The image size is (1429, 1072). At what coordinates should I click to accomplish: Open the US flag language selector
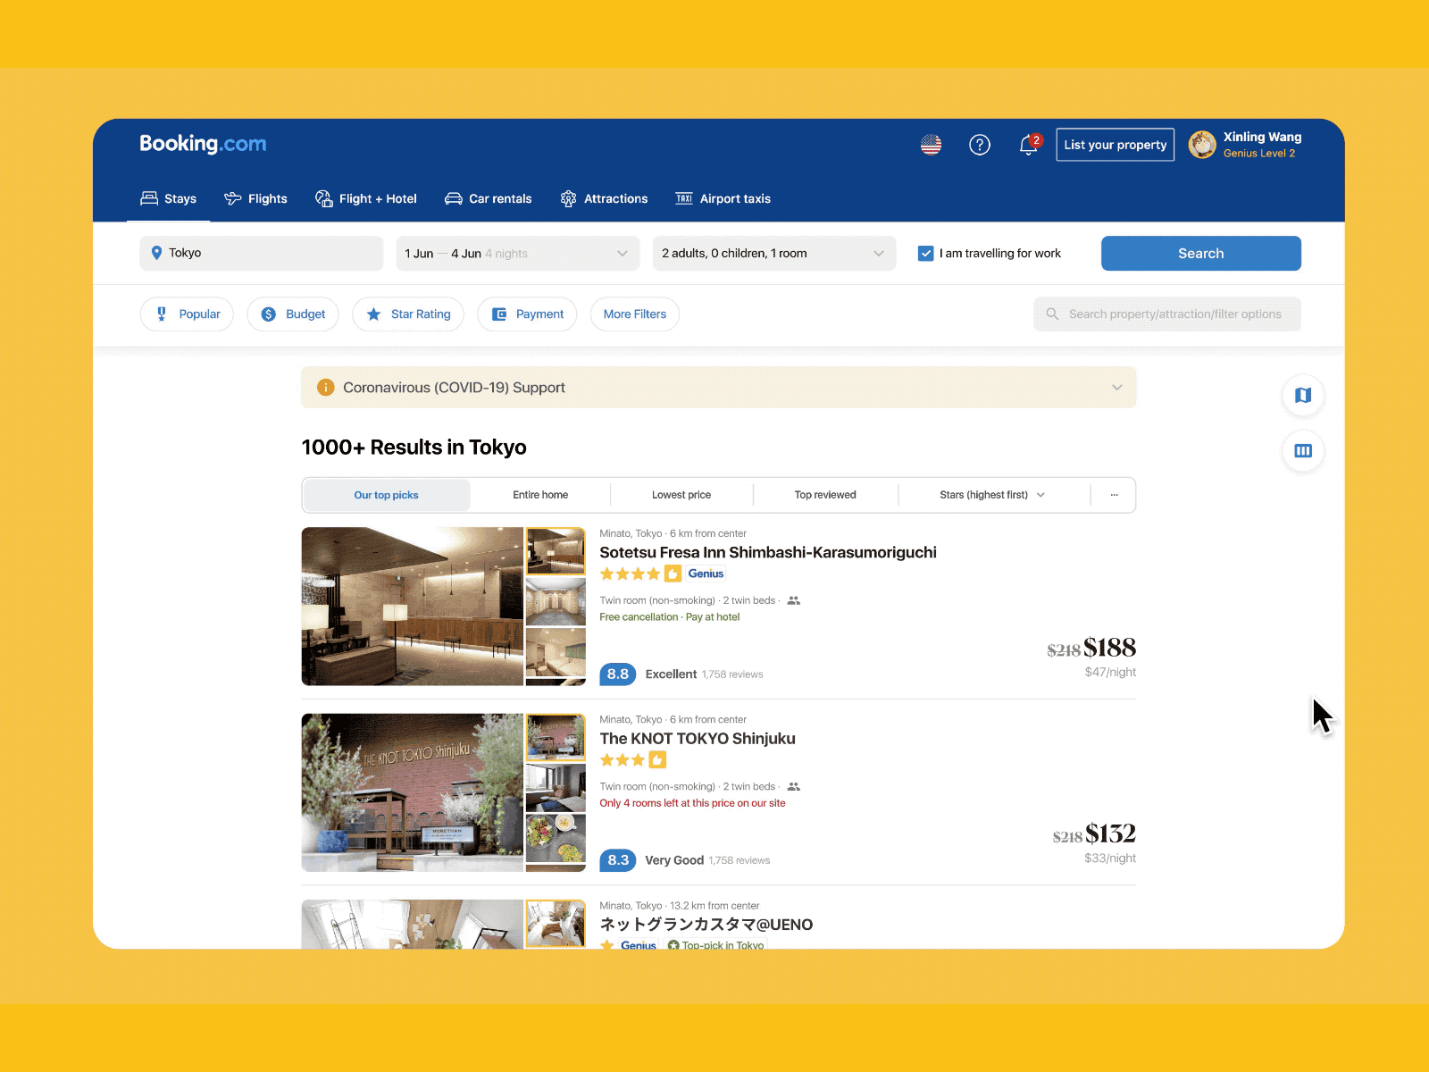(931, 145)
